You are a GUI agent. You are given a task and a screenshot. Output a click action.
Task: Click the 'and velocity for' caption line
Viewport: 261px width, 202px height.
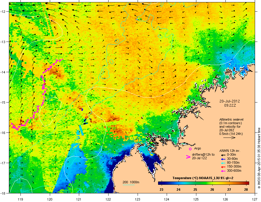230,127
